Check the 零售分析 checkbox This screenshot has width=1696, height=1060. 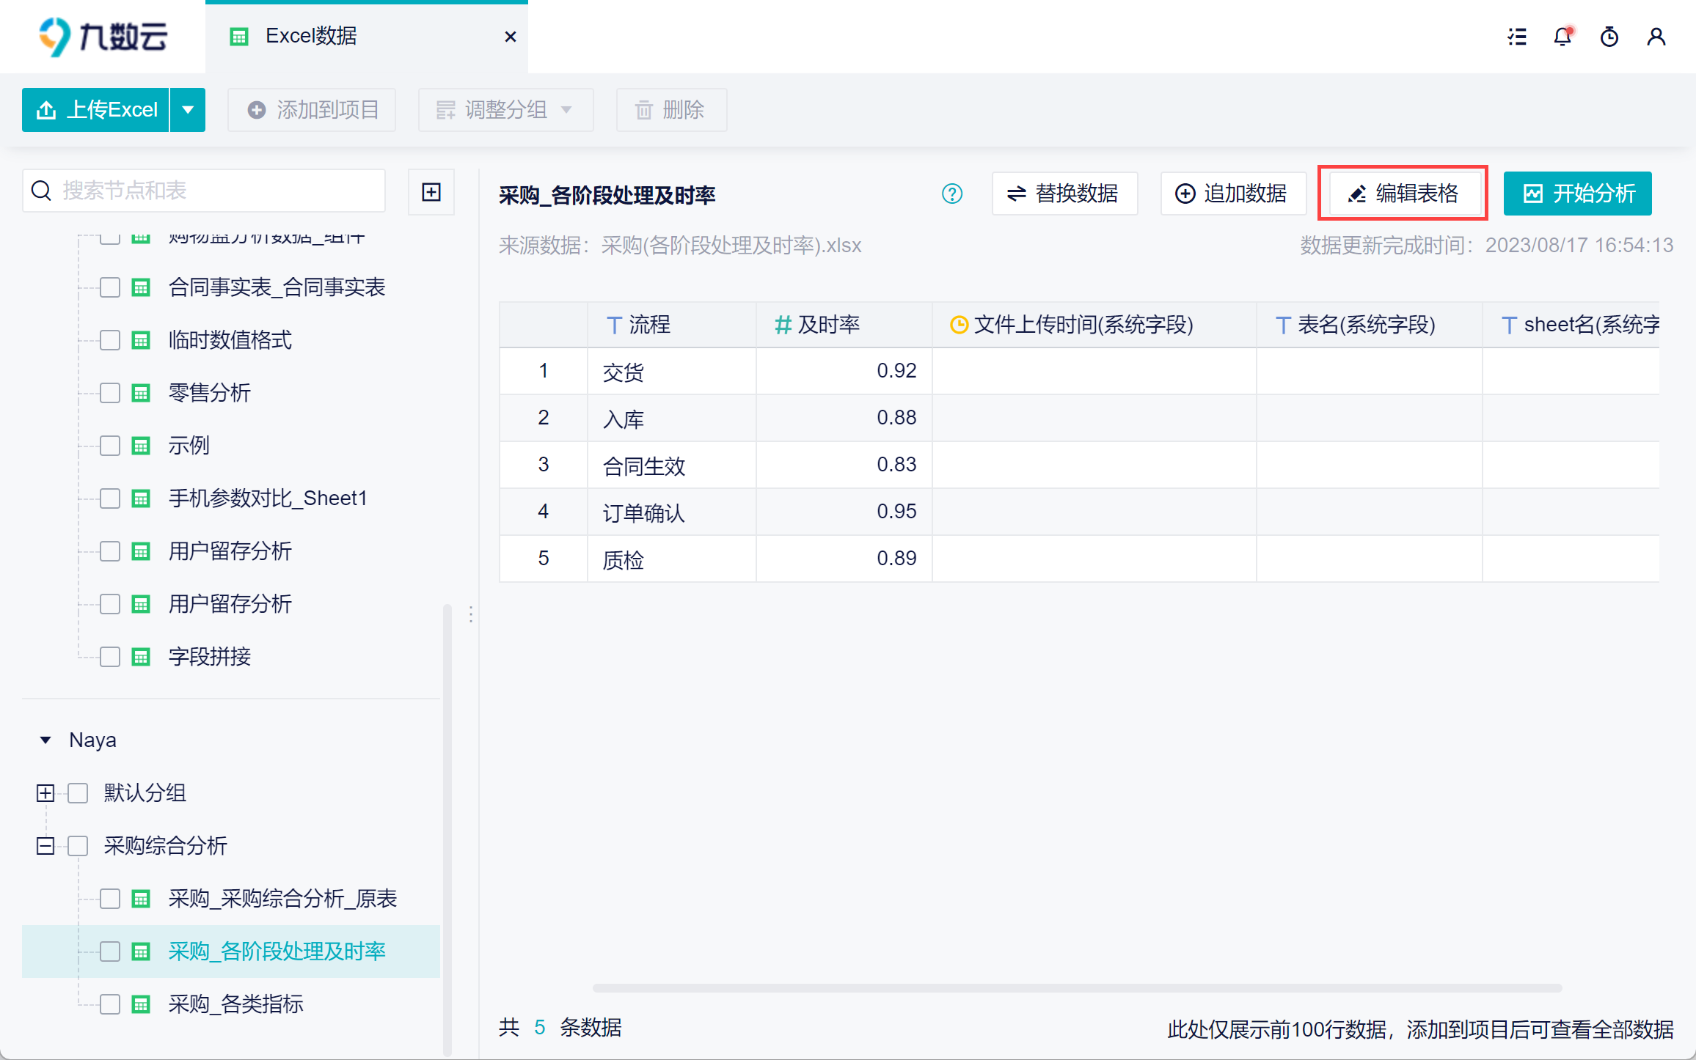110,393
